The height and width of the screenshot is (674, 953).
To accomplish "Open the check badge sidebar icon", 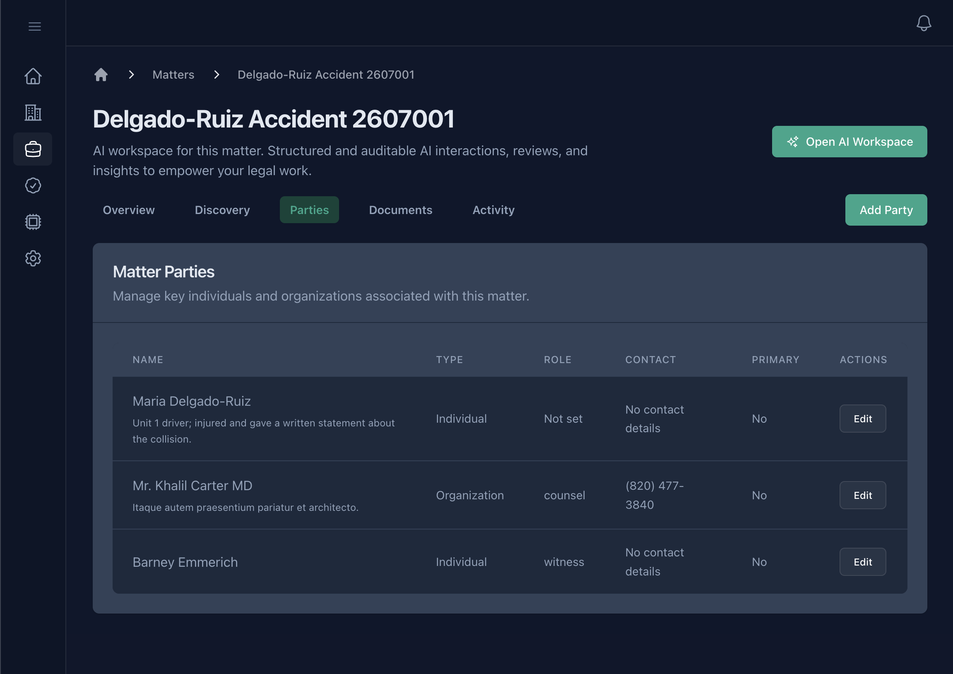I will click(x=33, y=185).
